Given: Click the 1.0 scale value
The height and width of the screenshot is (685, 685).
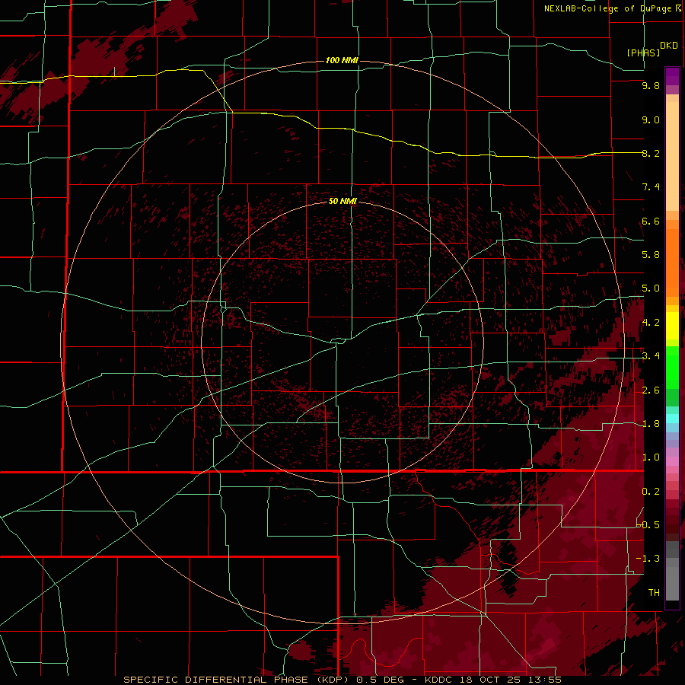Looking at the screenshot, I should point(651,457).
